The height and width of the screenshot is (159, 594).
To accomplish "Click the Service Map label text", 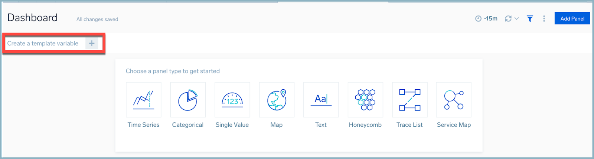I will coord(454,125).
